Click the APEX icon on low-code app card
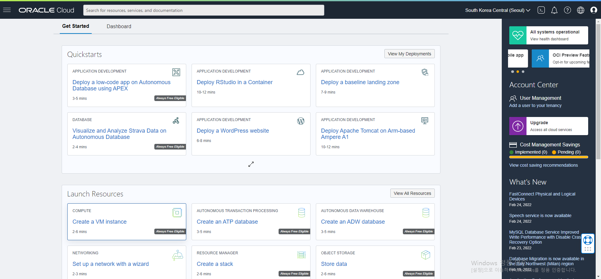Screen dimensions: 601x279 click(176, 72)
